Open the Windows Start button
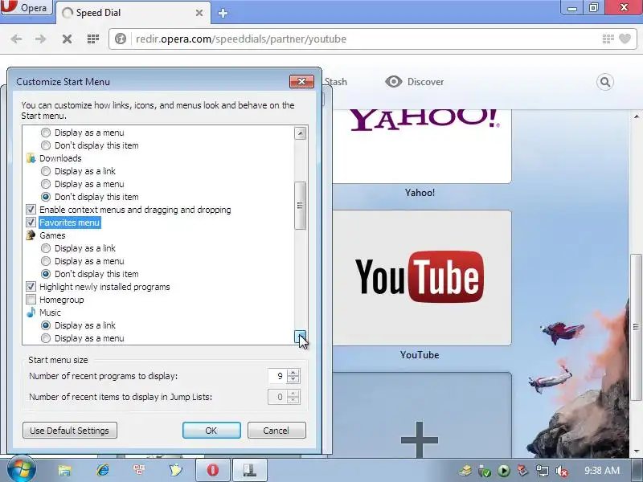Image resolution: width=643 pixels, height=482 pixels. tap(22, 470)
